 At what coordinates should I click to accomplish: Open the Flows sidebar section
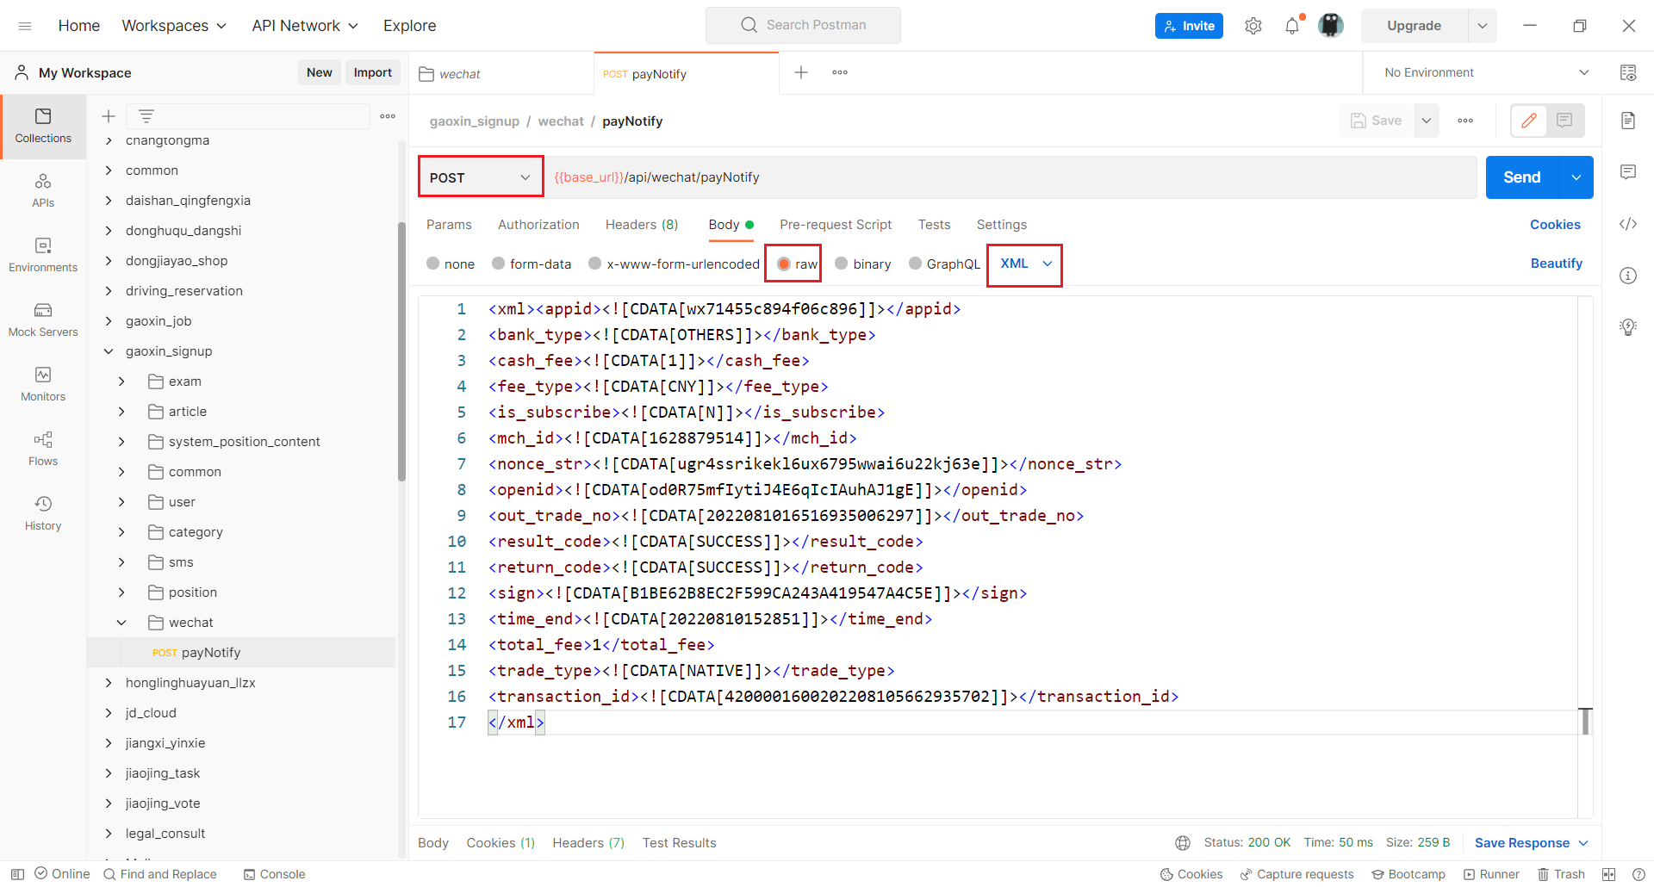(43, 448)
